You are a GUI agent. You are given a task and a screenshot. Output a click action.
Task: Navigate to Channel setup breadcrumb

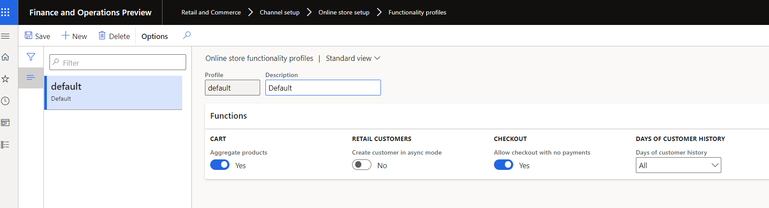coord(279,12)
